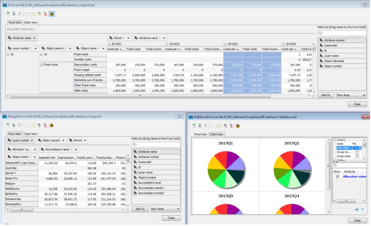Click Add To button in RollupPivot window

(x=140, y=209)
